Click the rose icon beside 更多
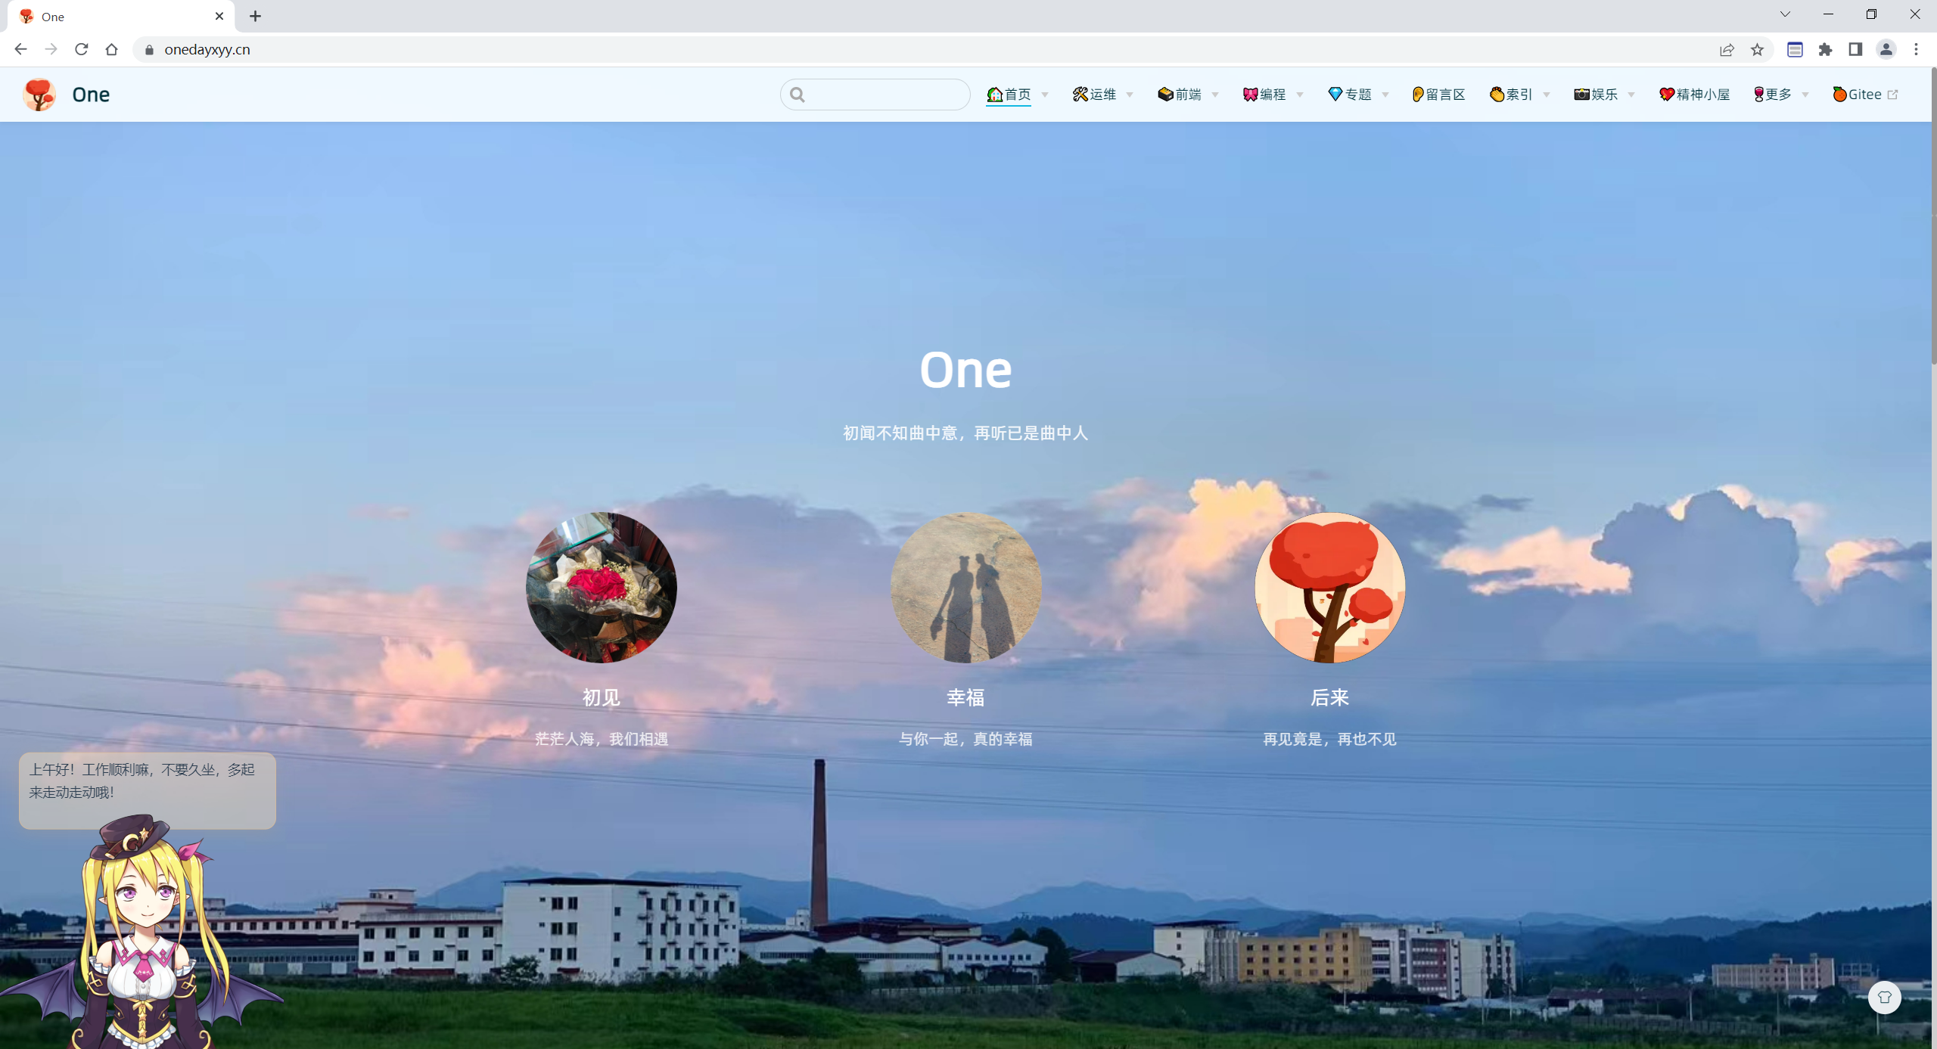1937x1049 pixels. (1758, 95)
